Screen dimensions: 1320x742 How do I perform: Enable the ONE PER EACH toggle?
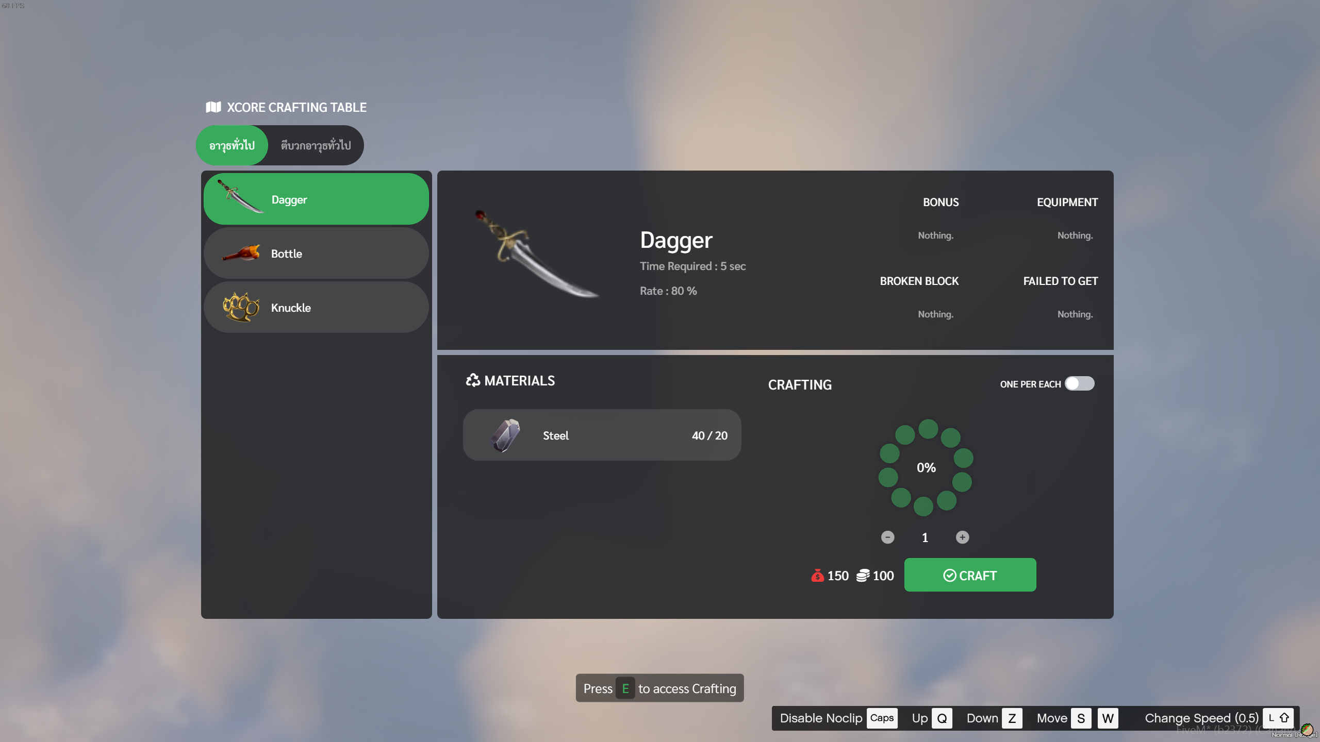[x=1080, y=383]
